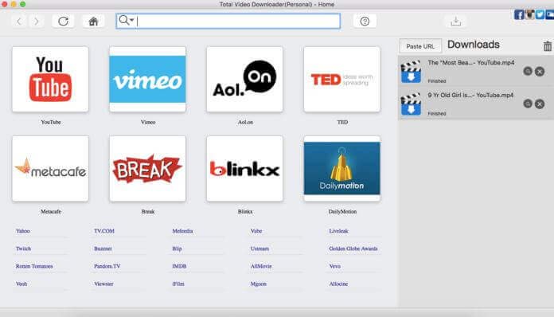Remove the "9 Yr Old Girl" download
Screen dimensions: 554x317
(x=540, y=104)
